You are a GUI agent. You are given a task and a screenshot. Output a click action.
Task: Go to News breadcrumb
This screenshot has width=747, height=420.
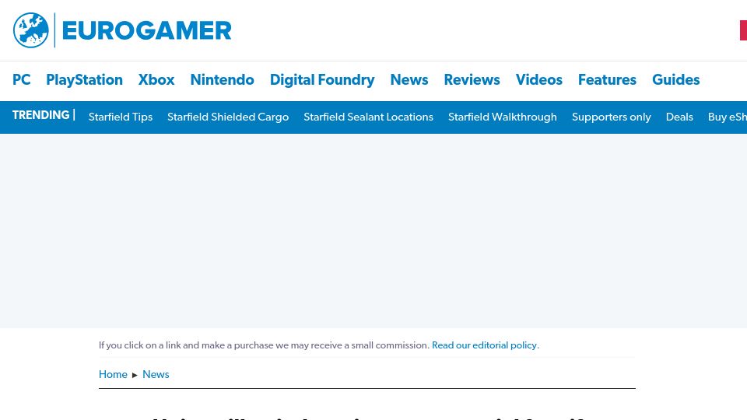pyautogui.click(x=156, y=374)
